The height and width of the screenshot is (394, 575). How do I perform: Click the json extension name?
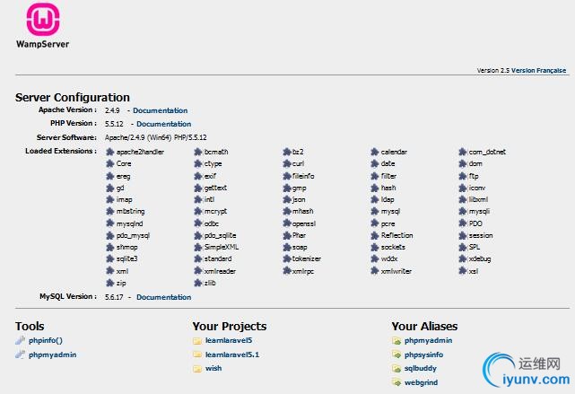click(x=299, y=200)
